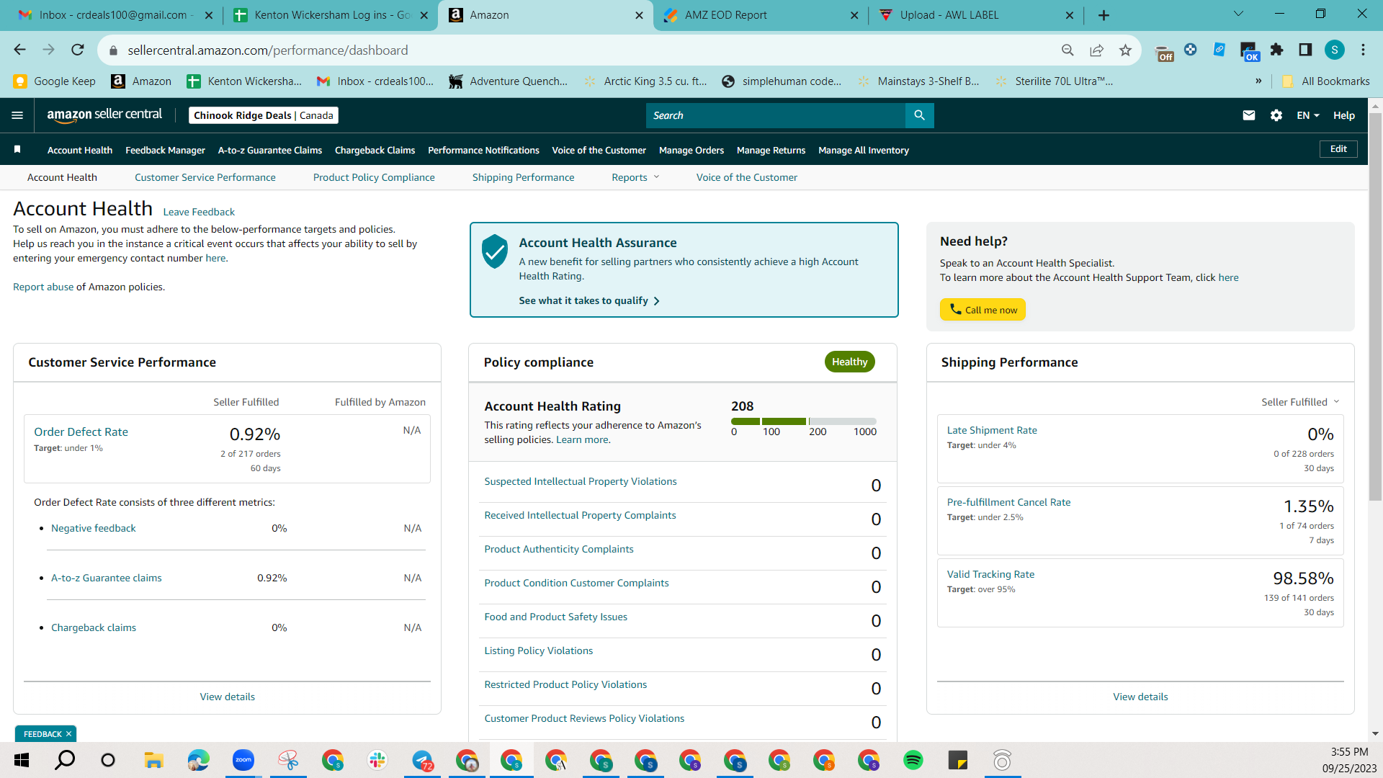Click the Call me now button
The width and height of the screenshot is (1383, 778).
click(x=983, y=310)
